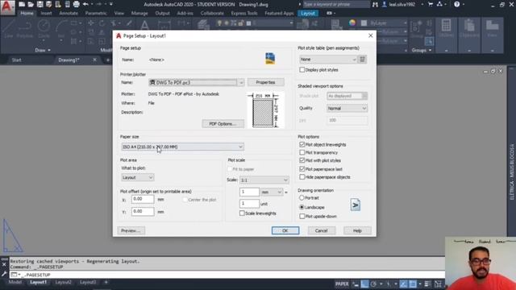516x290 pixels.
Task: Enable Plot upside-down checkbox
Action: tap(302, 217)
